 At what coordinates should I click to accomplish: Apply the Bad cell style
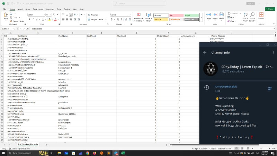176,15
